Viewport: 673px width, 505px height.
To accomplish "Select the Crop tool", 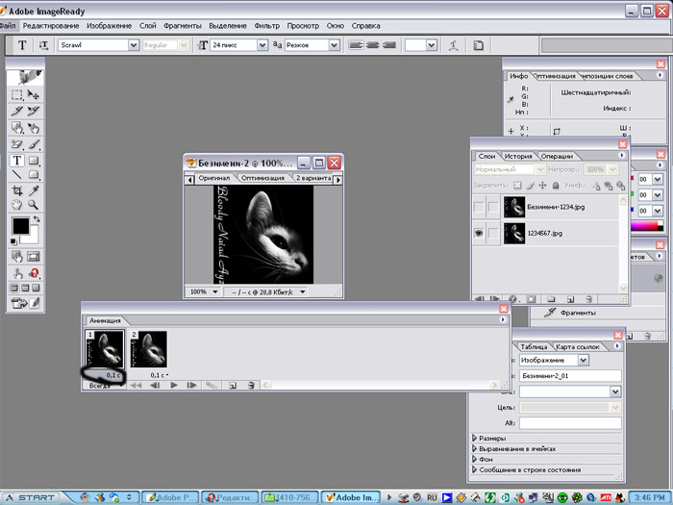I will pos(16,190).
